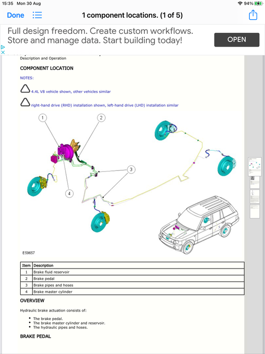Tap the ad text 'Full design freedom'

(47, 31)
